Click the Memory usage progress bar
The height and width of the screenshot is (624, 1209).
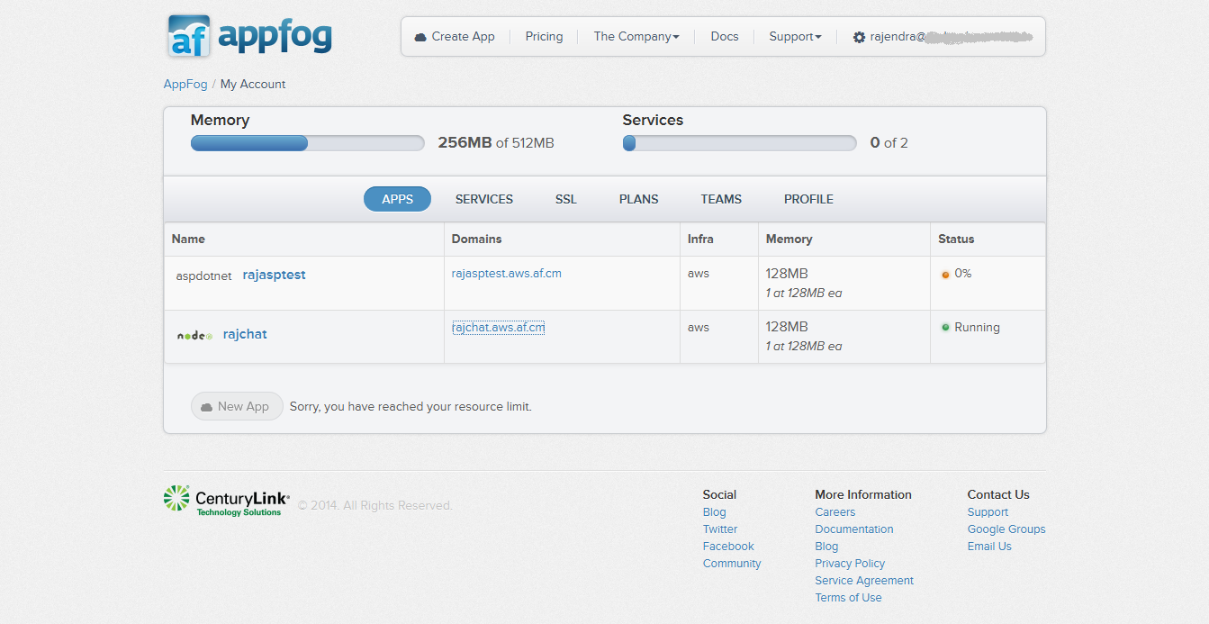(x=307, y=143)
